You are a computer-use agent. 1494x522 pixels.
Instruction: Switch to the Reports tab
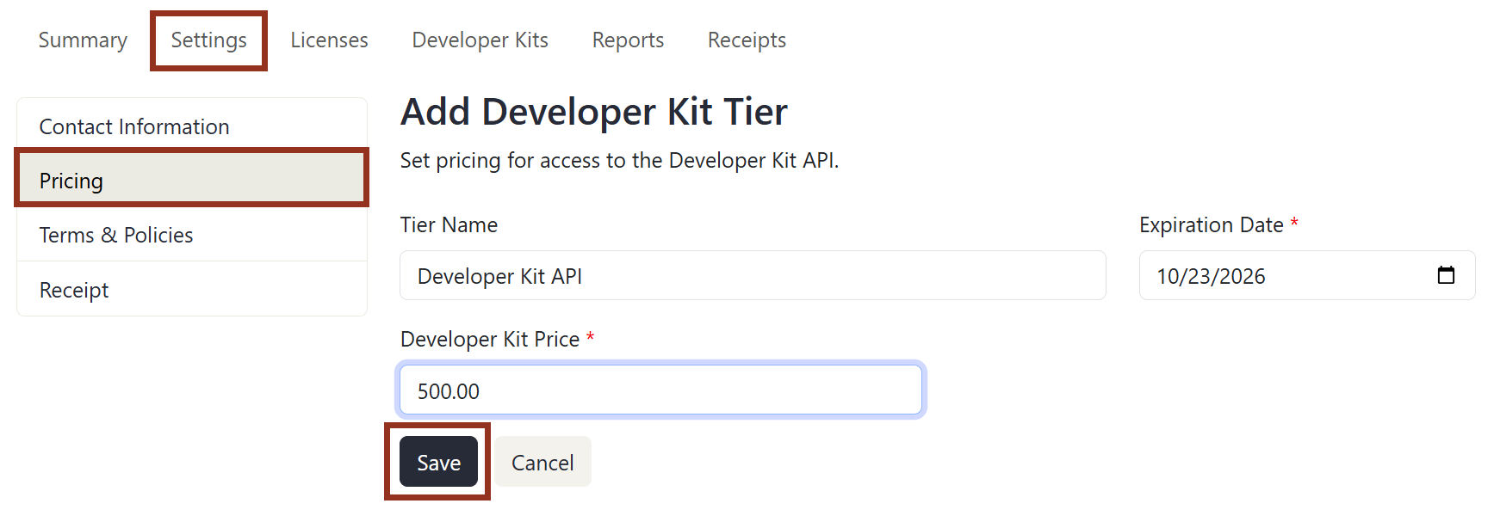pos(627,40)
